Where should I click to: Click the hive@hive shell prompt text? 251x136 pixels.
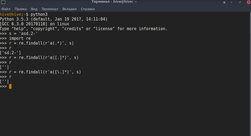[10, 14]
